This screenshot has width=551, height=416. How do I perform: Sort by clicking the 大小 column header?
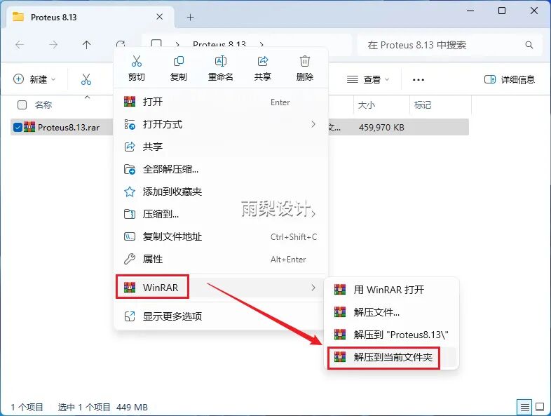pyautogui.click(x=367, y=105)
